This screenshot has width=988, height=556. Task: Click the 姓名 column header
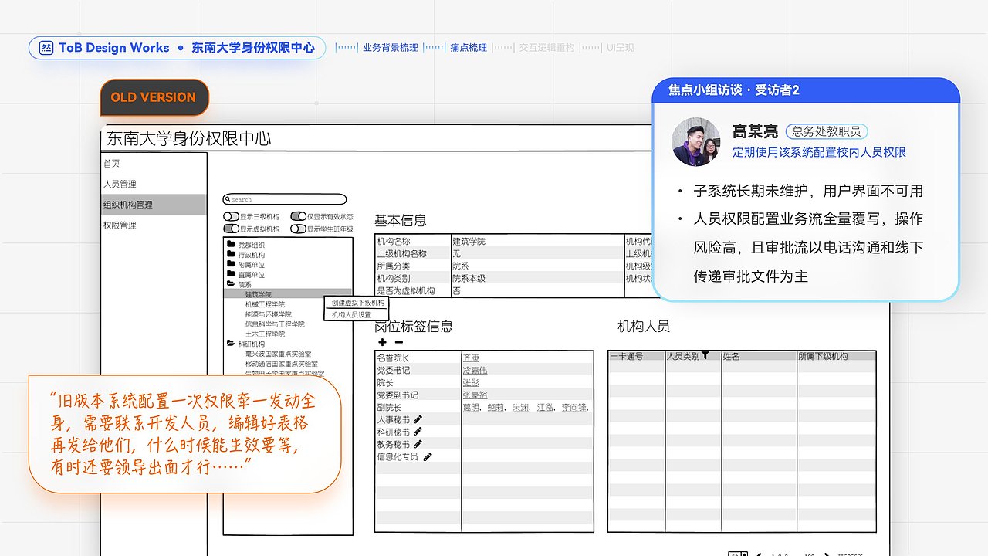pyautogui.click(x=760, y=357)
